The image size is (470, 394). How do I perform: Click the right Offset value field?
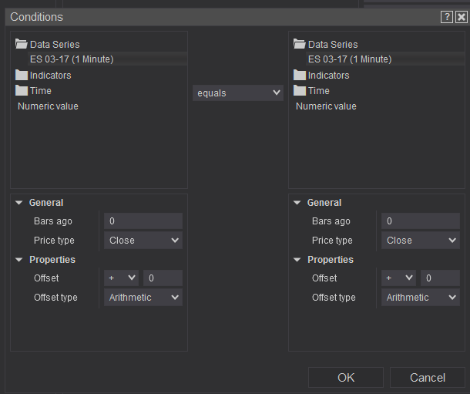pyautogui.click(x=439, y=278)
